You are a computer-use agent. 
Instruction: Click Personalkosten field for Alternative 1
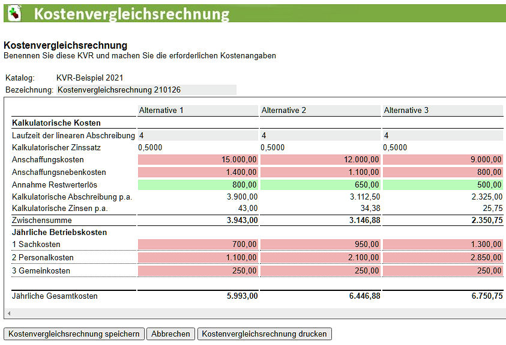198,258
